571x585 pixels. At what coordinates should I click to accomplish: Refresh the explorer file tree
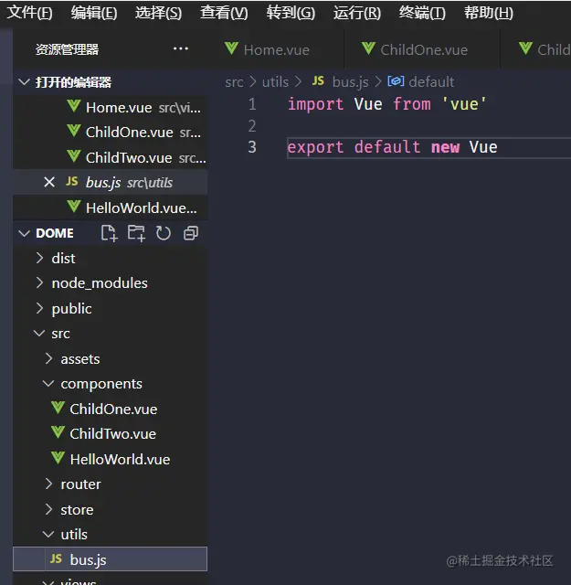[164, 233]
